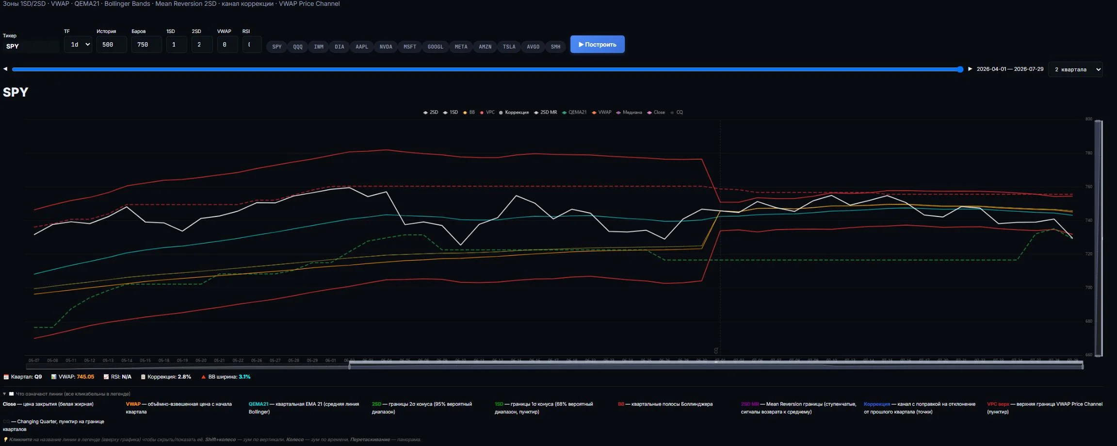This screenshot has height=446, width=1117.
Task: Choose the QQQ ticker preset
Action: pyautogui.click(x=297, y=47)
